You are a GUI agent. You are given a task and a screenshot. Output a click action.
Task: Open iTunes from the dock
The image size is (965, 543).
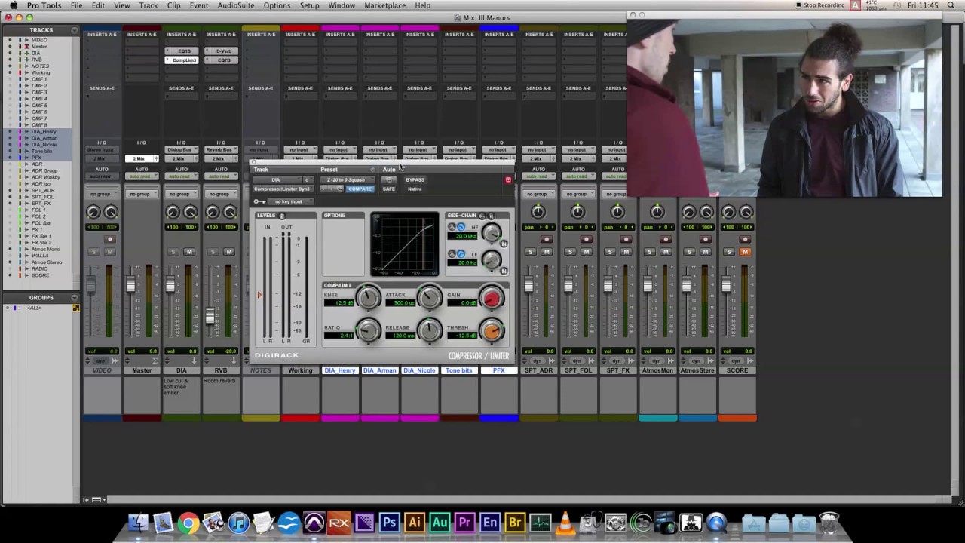239,523
